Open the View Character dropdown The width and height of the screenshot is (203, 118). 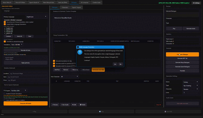click(69, 77)
